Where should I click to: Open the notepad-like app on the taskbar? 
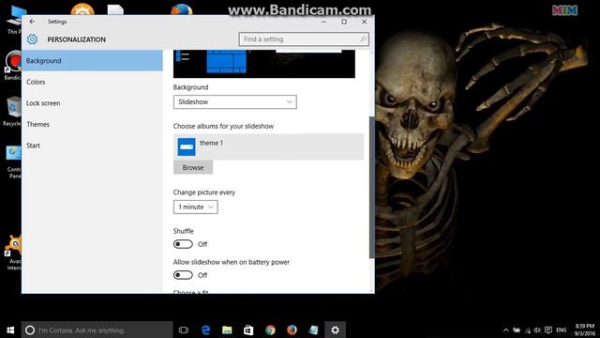click(x=313, y=330)
